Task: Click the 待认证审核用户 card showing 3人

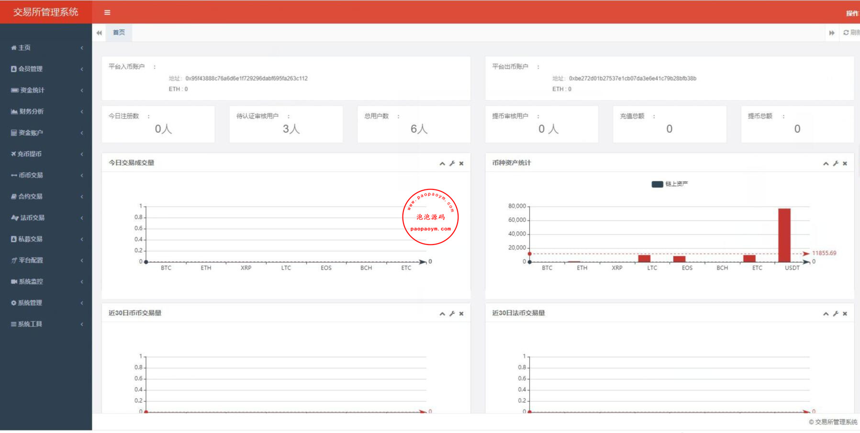Action: 286,124
